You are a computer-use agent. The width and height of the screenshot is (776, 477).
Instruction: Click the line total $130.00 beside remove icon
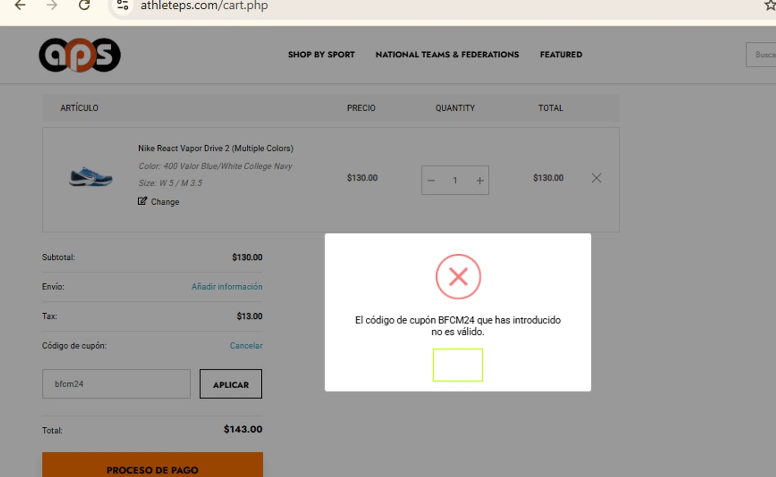tap(548, 178)
